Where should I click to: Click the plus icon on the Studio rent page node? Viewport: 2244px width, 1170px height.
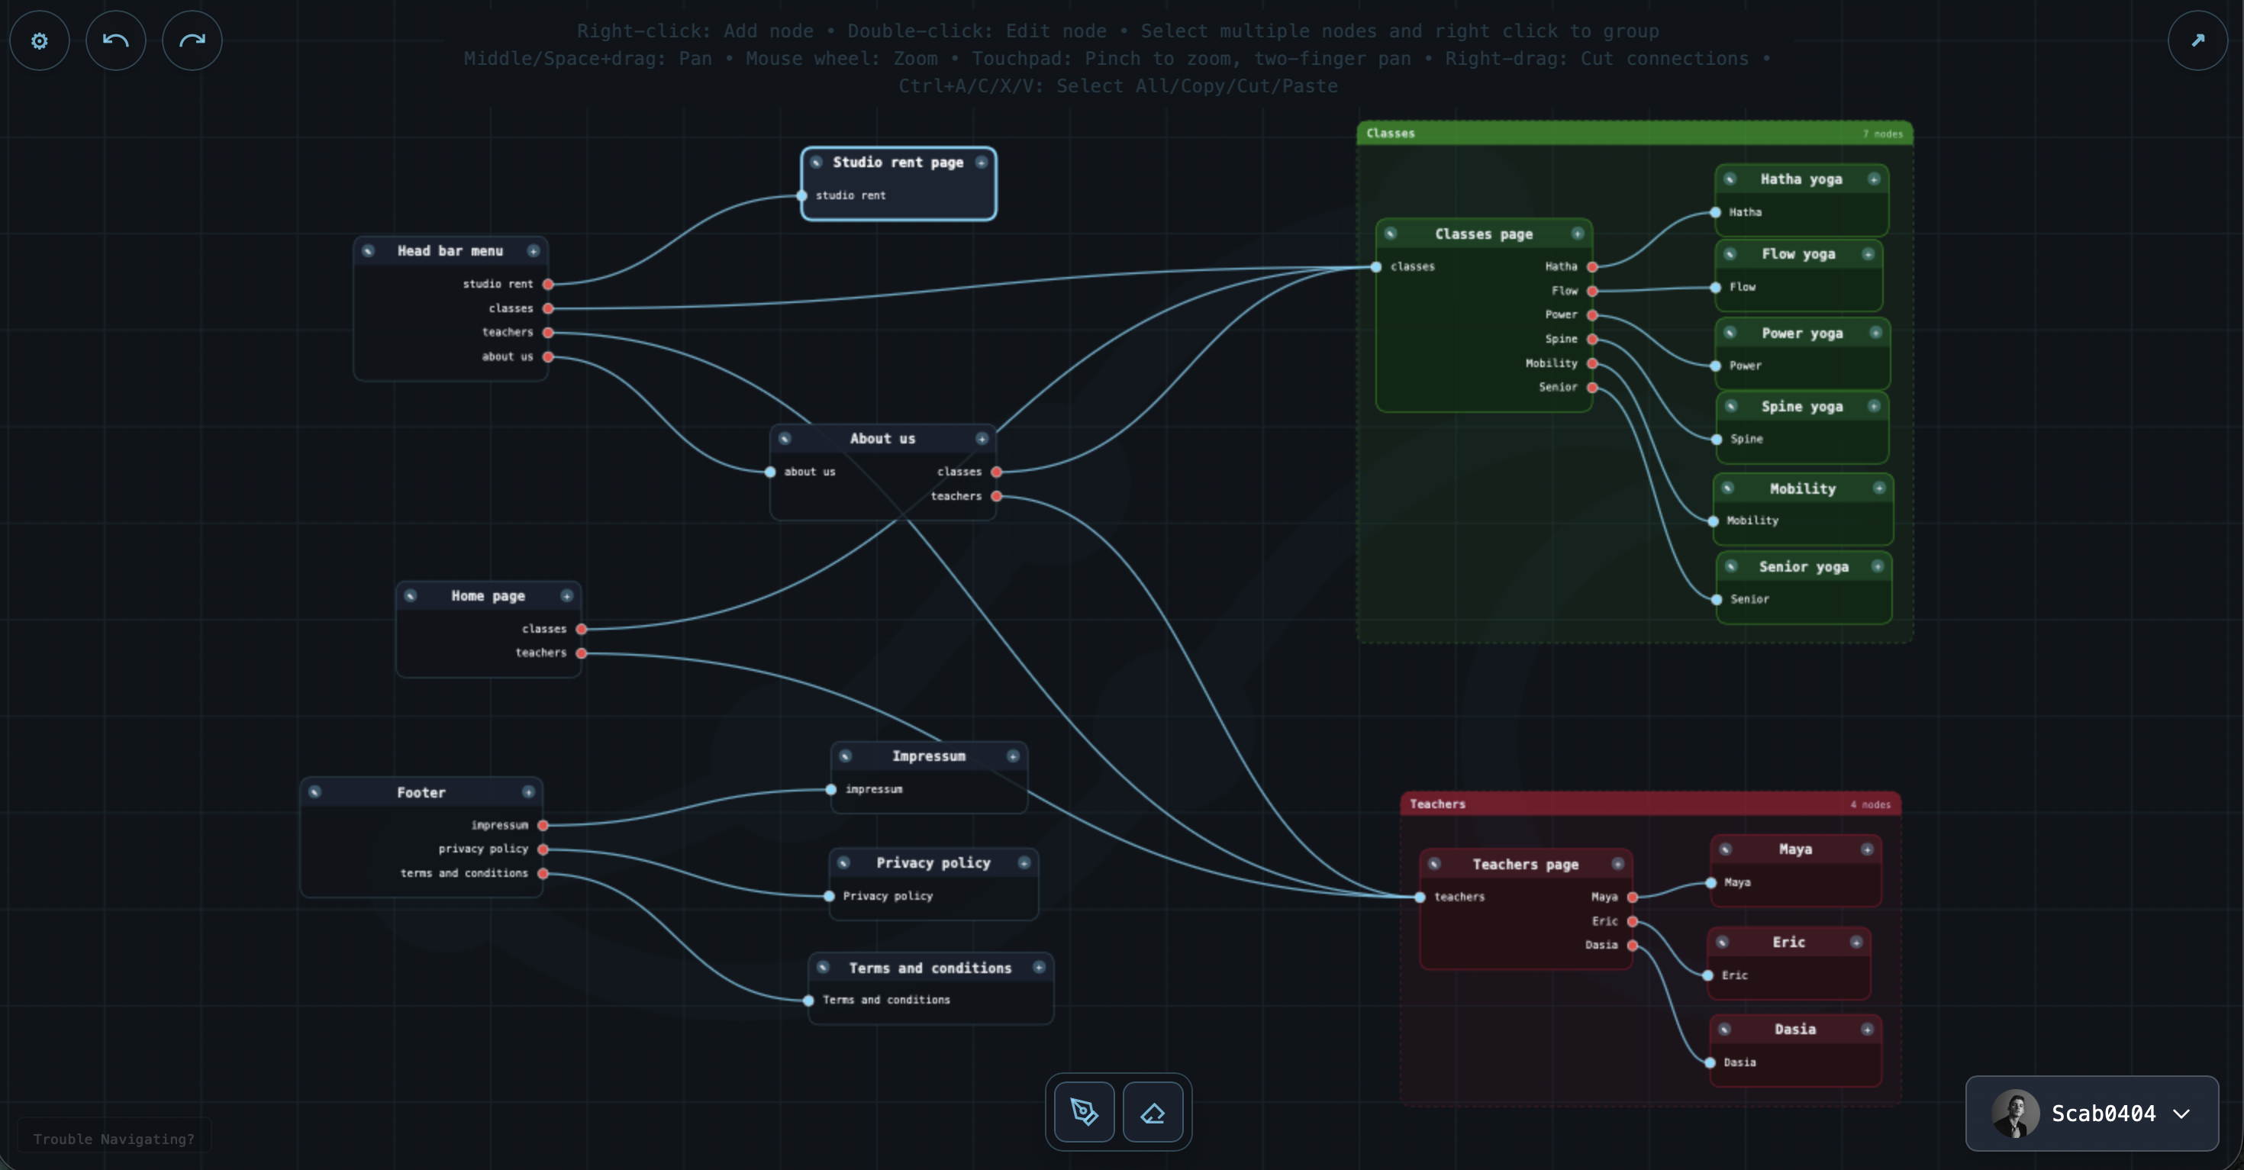click(x=982, y=162)
